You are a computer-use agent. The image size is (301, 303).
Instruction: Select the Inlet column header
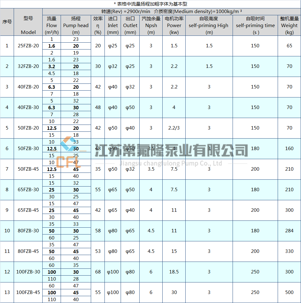point(113,25)
